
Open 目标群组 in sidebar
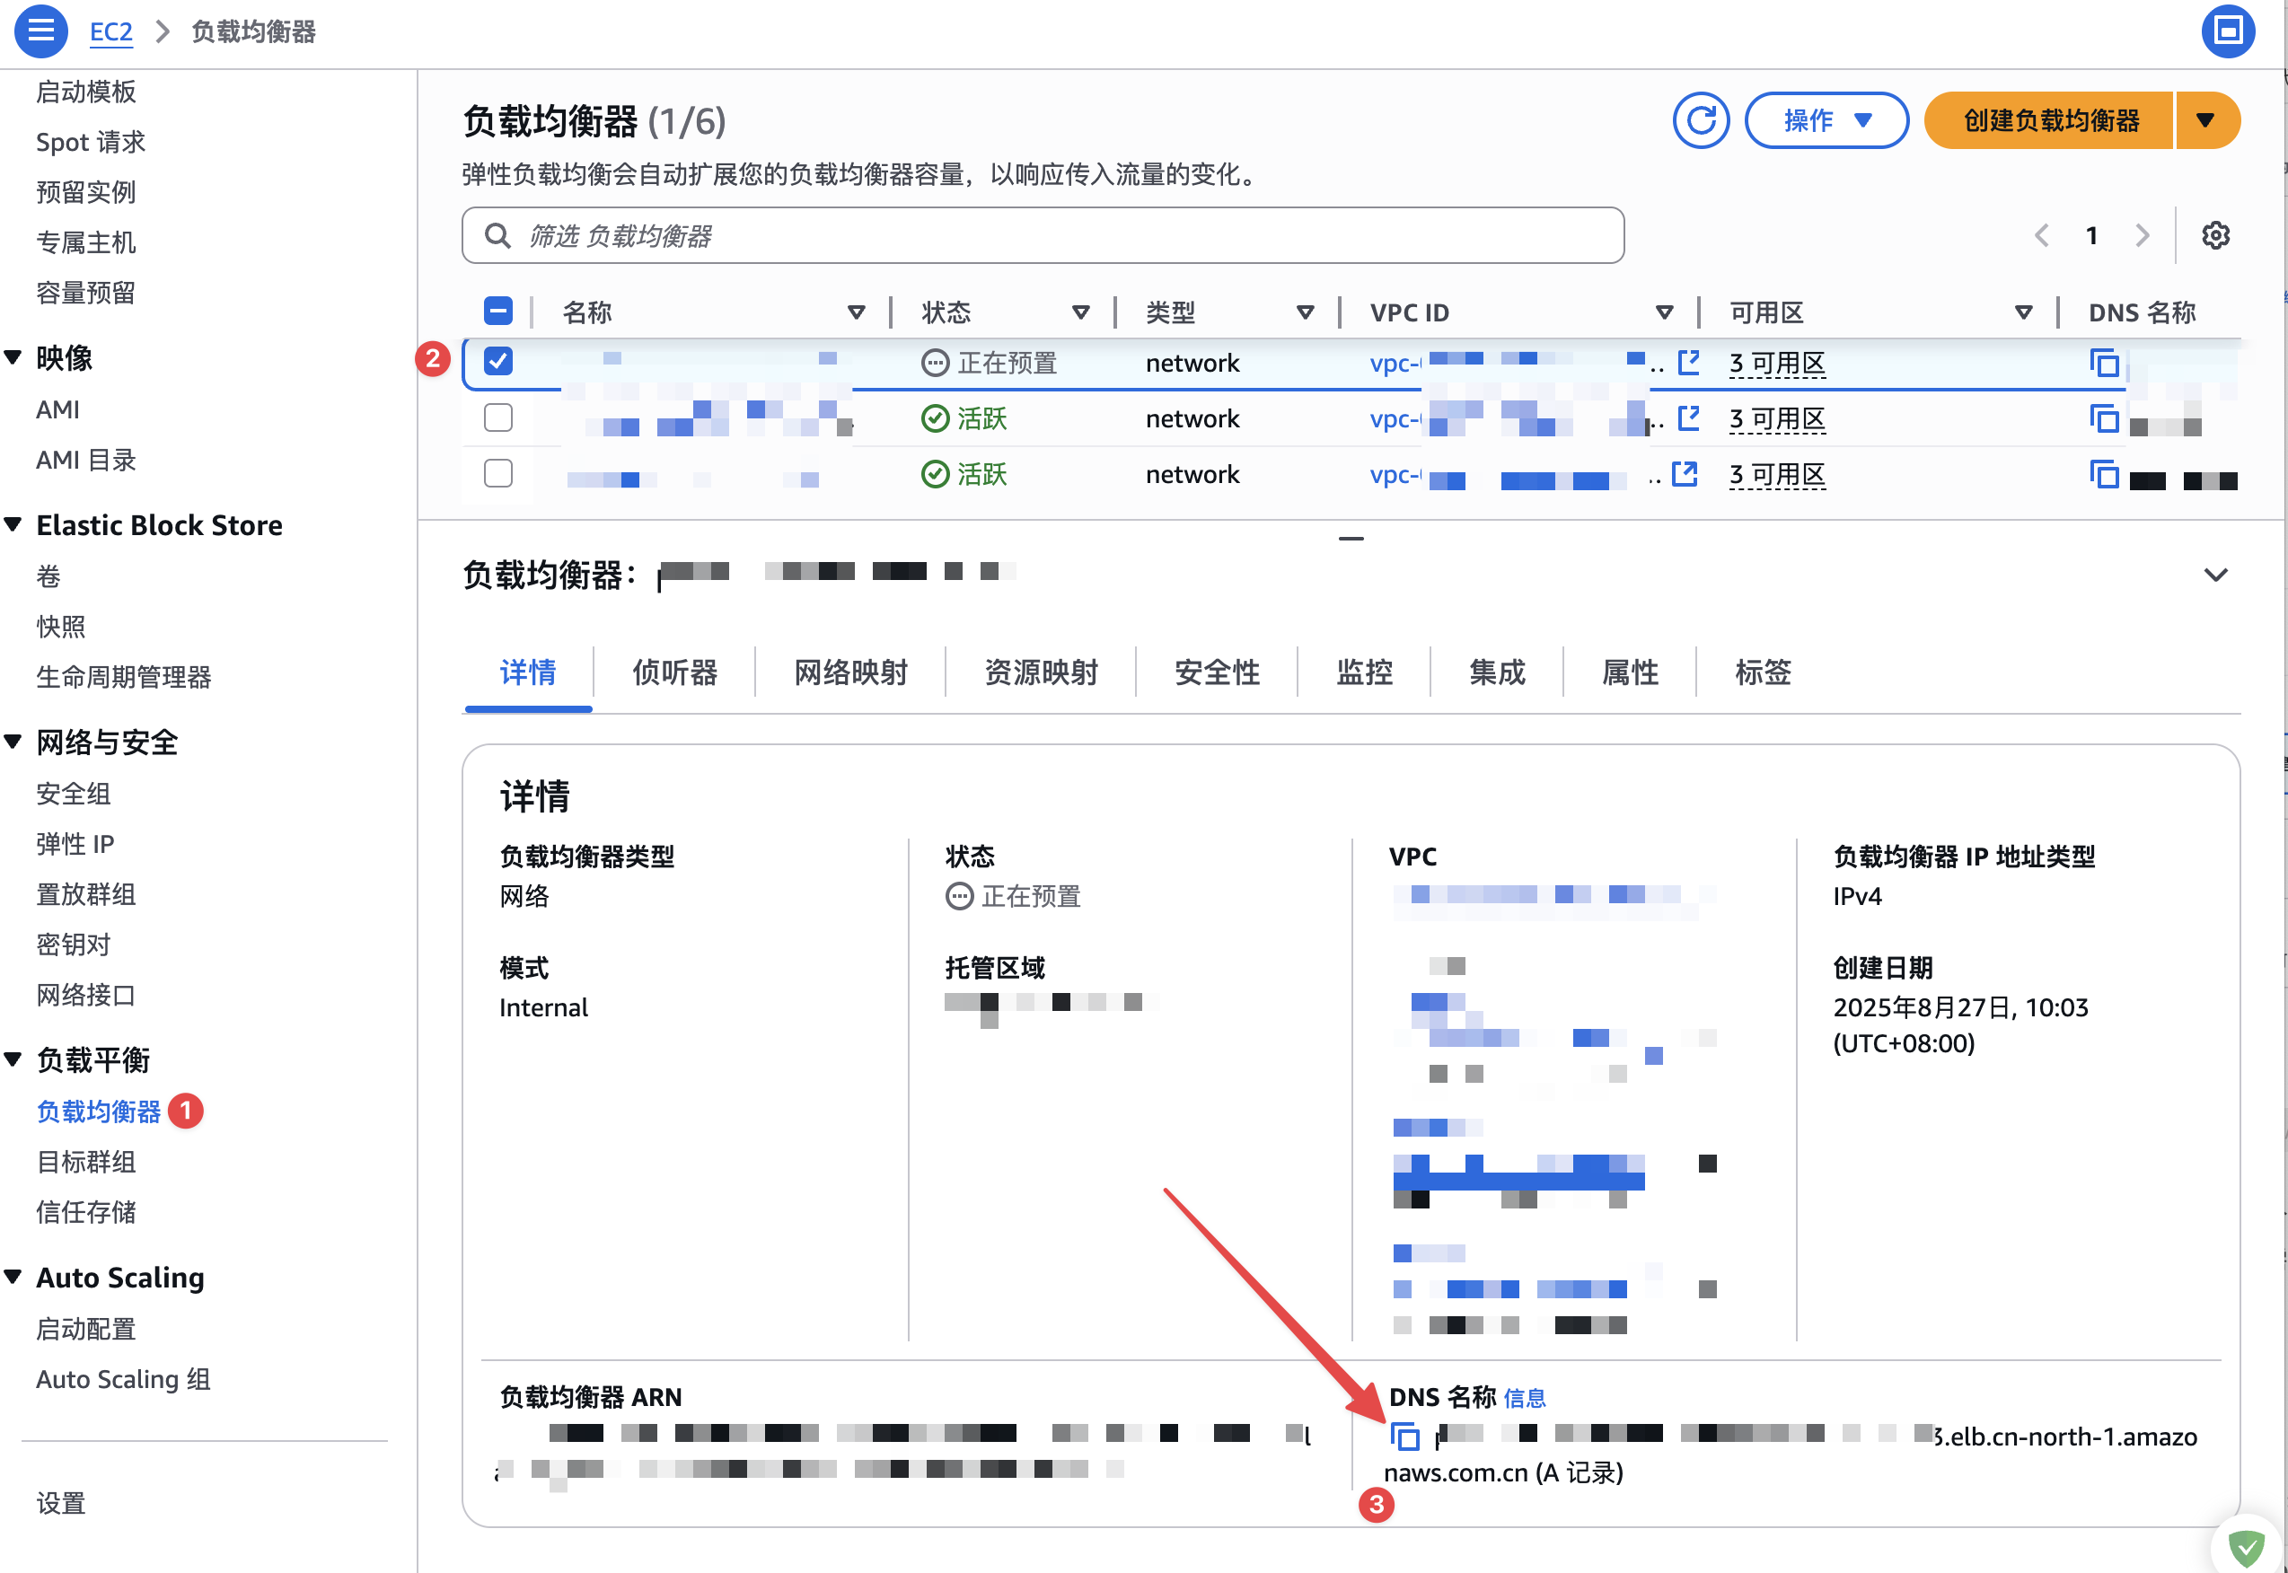tap(86, 1162)
